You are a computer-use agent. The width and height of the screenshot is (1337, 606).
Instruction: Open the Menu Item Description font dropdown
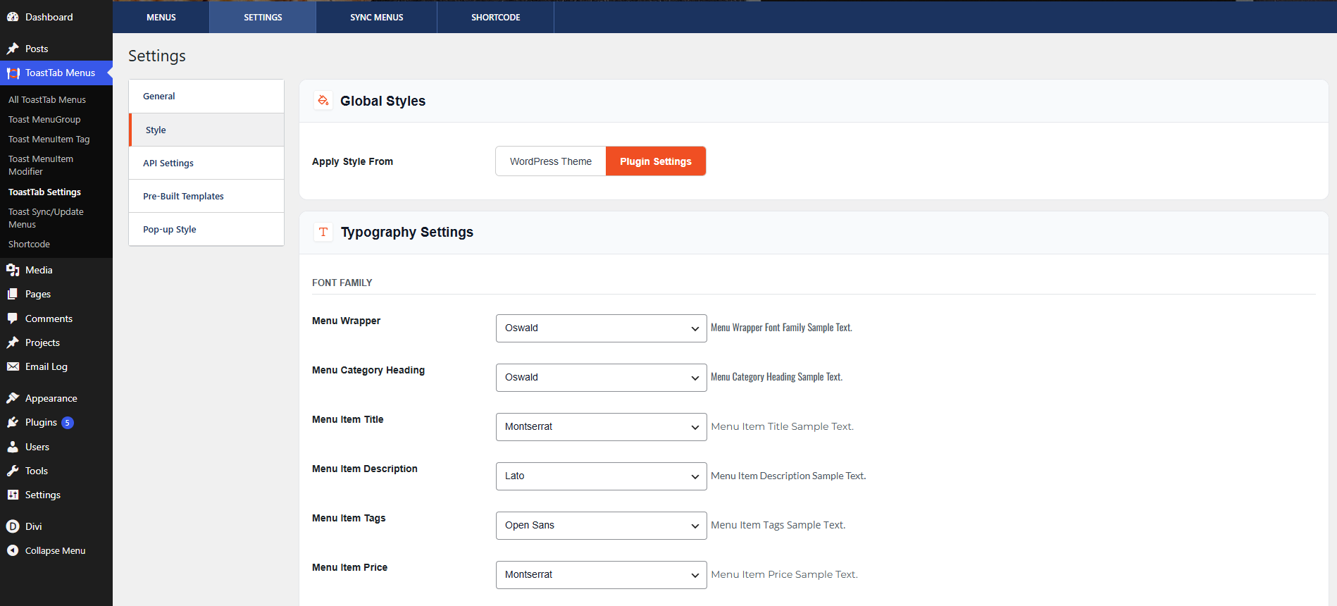pos(601,476)
